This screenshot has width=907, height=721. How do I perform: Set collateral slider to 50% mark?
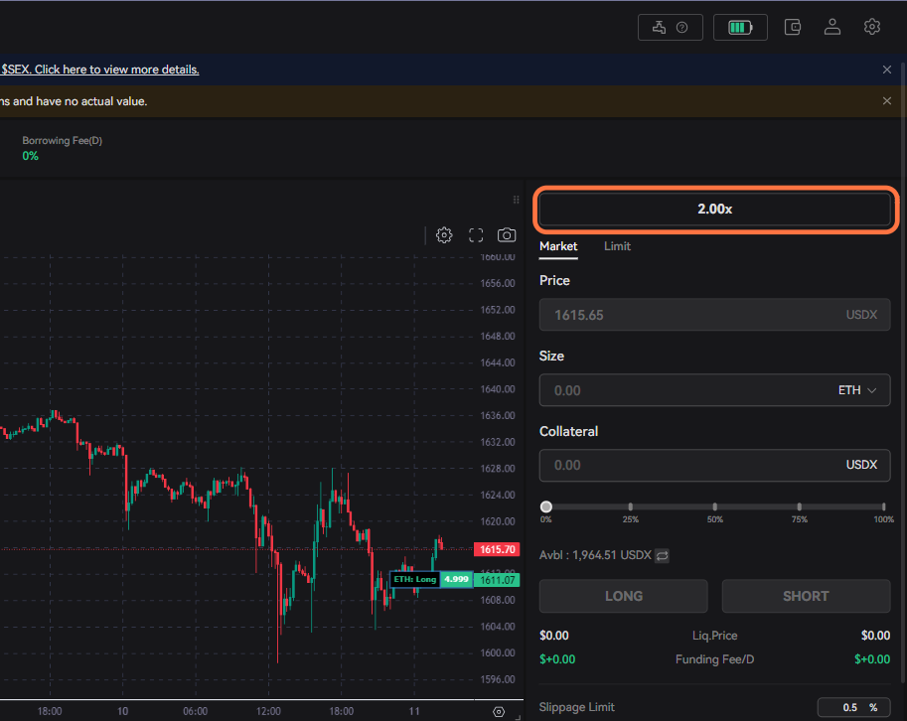(x=715, y=507)
